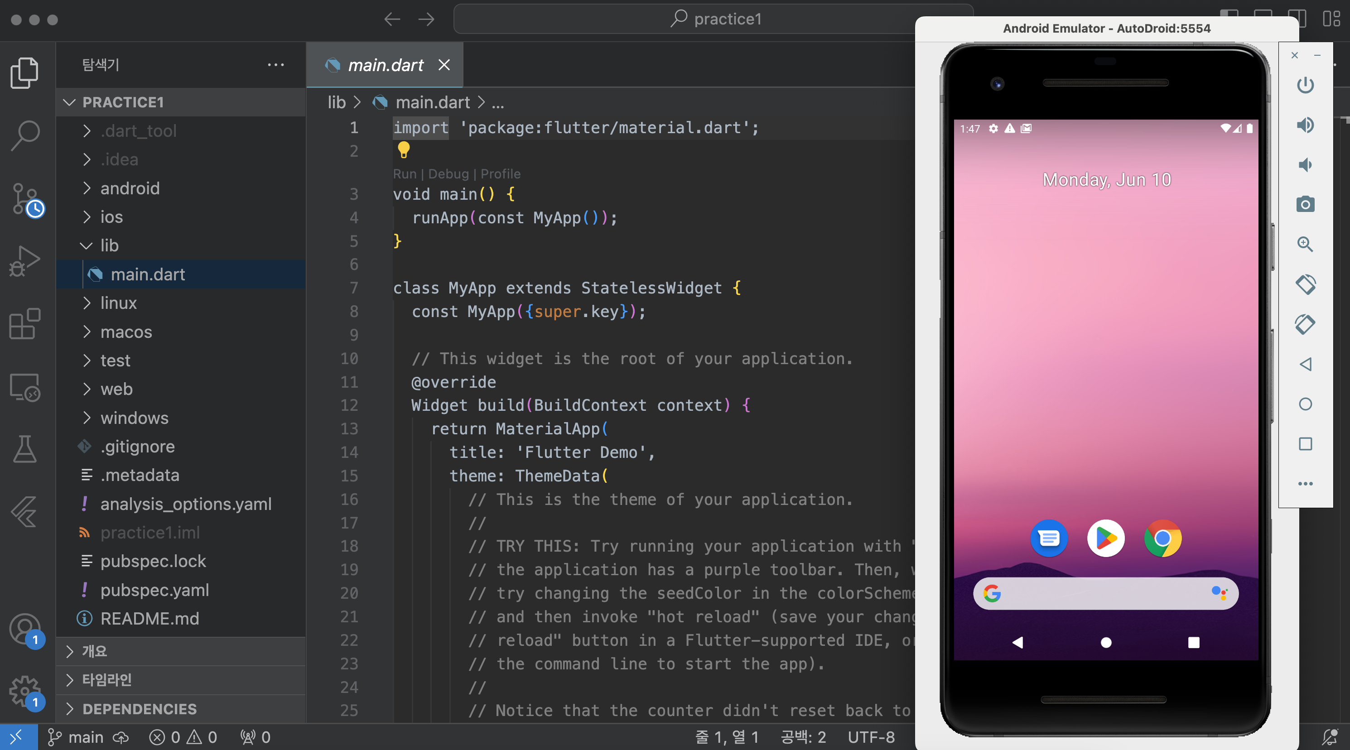Take emulator screenshot with camera icon
The width and height of the screenshot is (1350, 750).
(x=1305, y=204)
